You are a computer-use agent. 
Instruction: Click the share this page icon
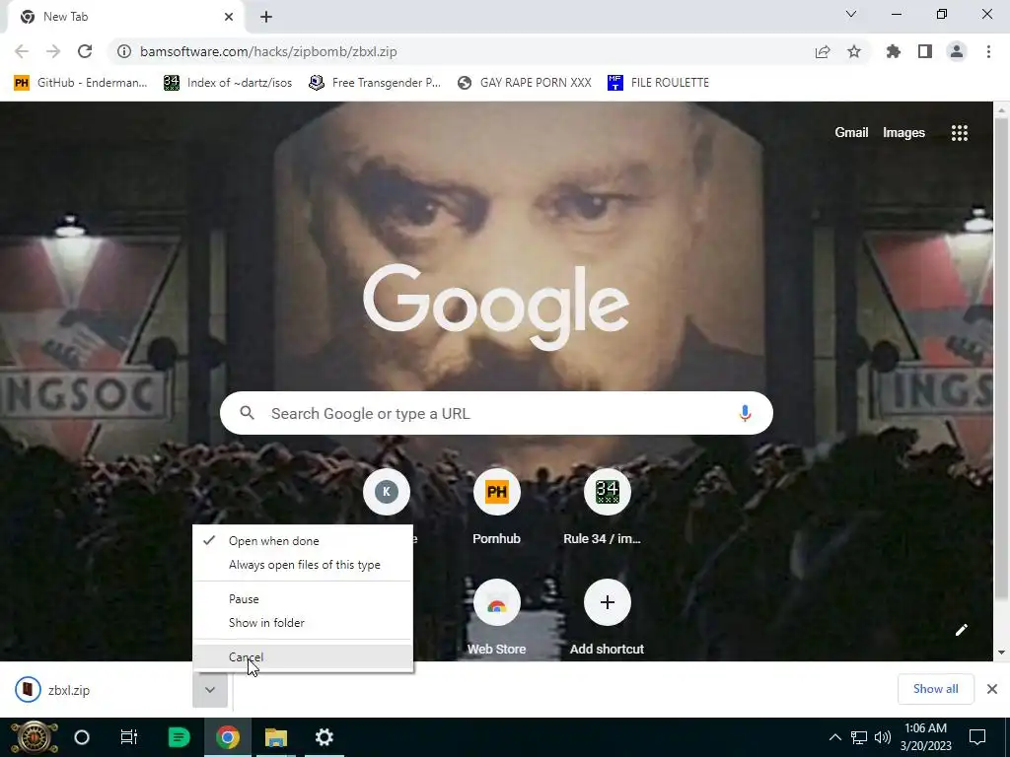click(x=823, y=51)
